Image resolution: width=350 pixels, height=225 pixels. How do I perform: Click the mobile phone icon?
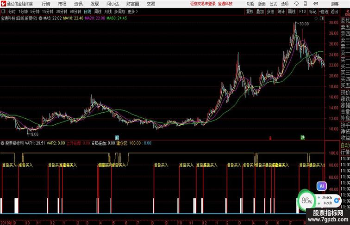(x=305, y=4)
